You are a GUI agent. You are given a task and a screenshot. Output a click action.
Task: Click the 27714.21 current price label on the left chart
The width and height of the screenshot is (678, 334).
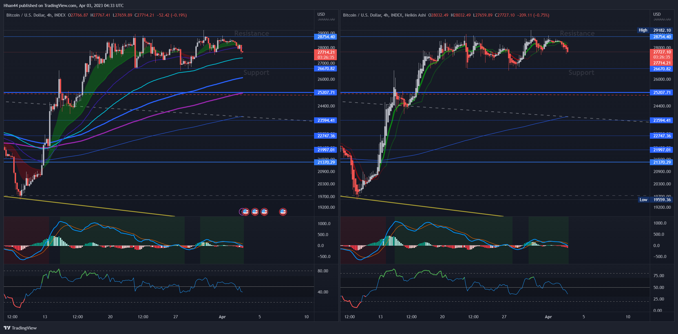(326, 52)
